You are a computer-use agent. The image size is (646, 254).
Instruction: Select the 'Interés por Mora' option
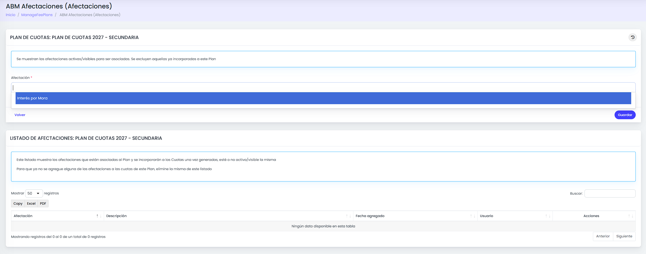click(x=323, y=98)
